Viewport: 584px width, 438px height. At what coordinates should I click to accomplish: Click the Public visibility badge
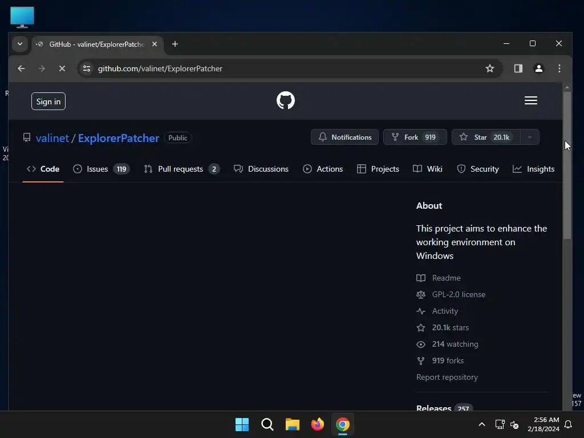(178, 138)
